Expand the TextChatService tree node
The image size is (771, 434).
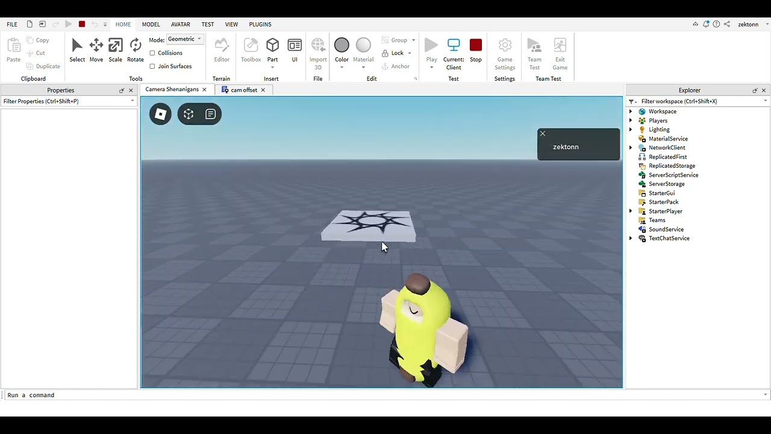point(631,238)
